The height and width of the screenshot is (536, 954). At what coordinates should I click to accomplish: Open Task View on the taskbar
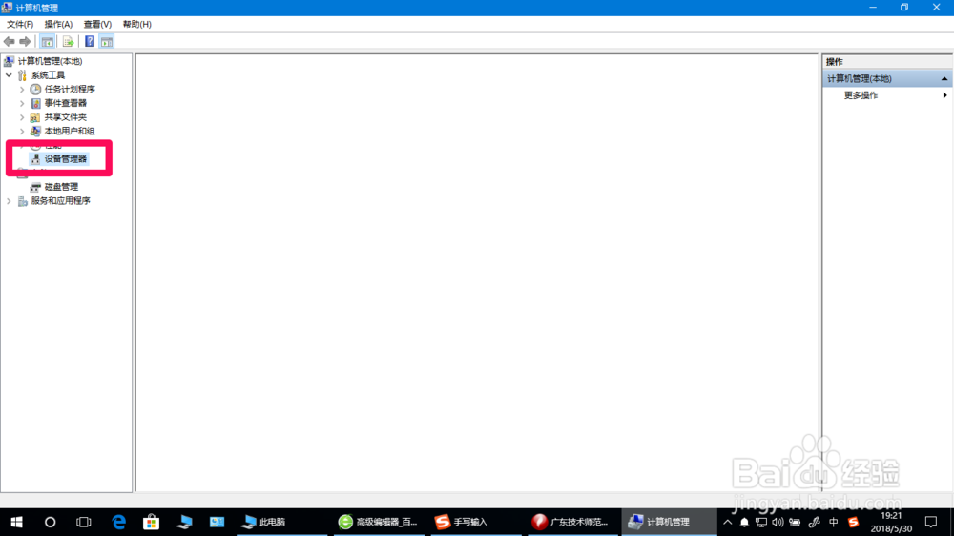(83, 522)
